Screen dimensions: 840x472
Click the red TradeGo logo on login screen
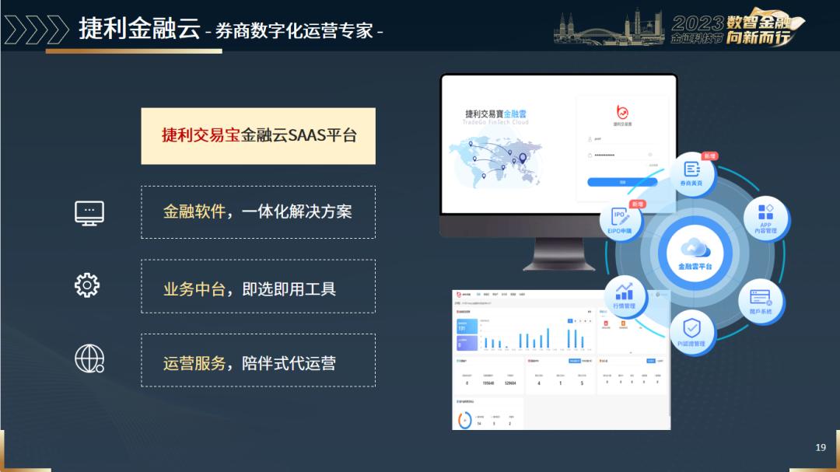tap(624, 112)
